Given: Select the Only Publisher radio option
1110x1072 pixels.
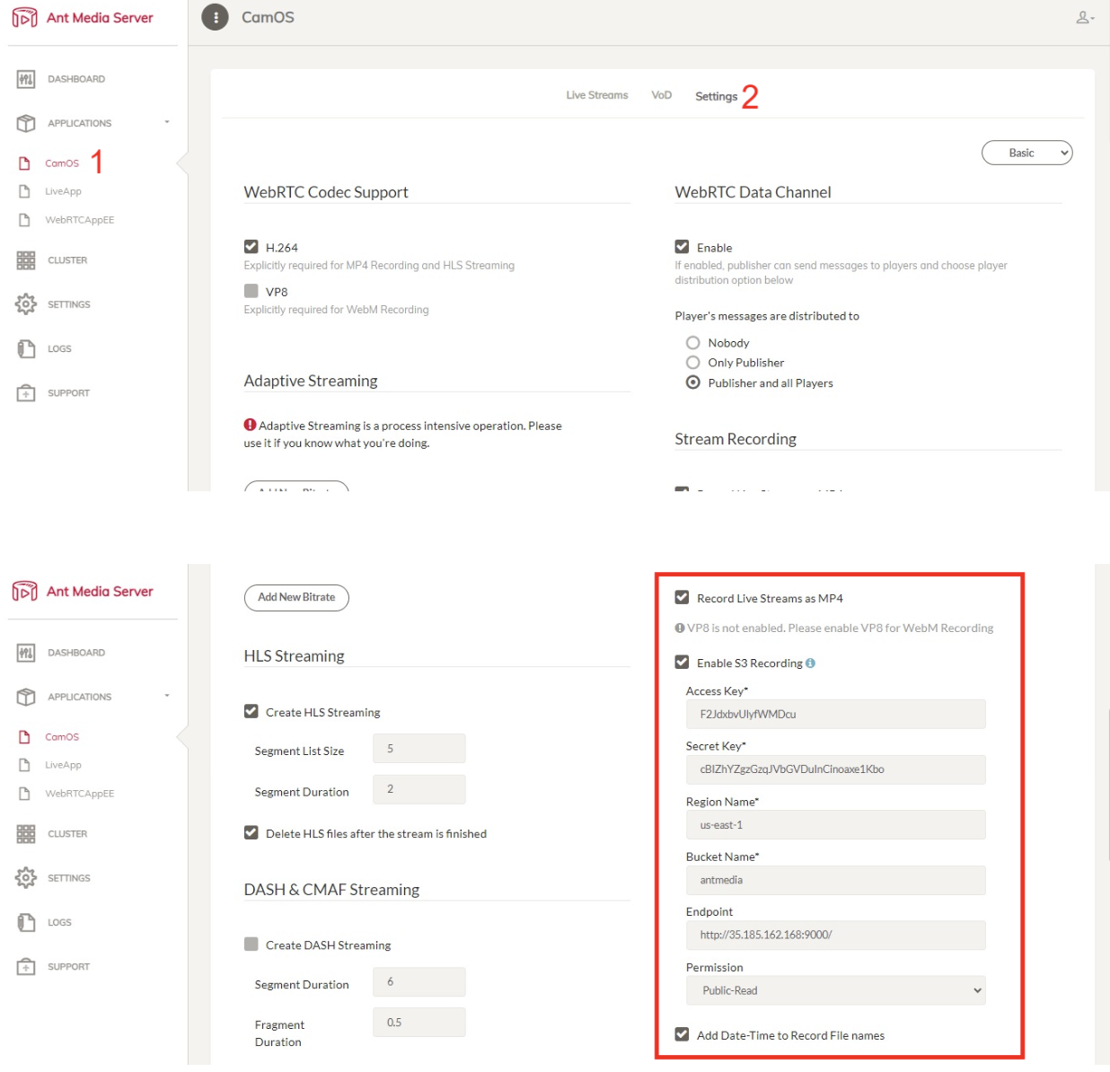Looking at the screenshot, I should [693, 363].
